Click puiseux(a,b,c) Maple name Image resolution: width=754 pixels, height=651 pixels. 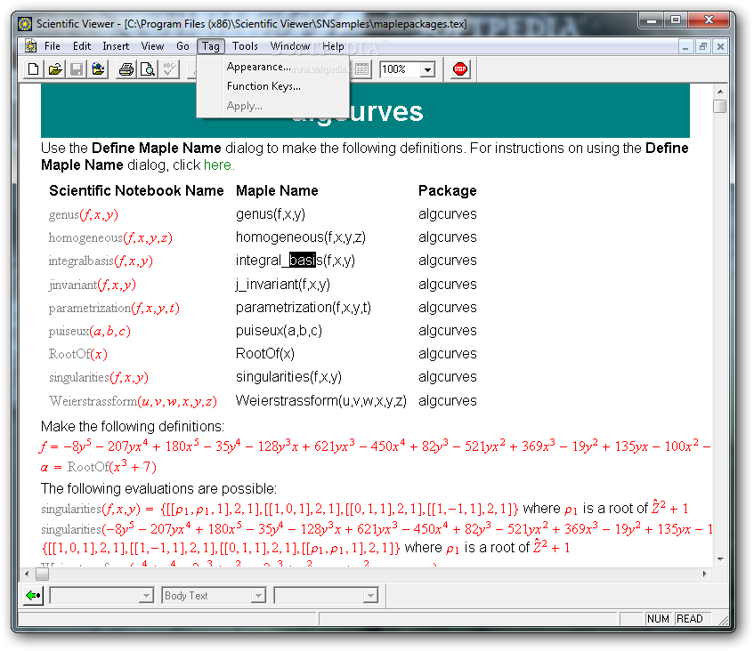click(279, 331)
